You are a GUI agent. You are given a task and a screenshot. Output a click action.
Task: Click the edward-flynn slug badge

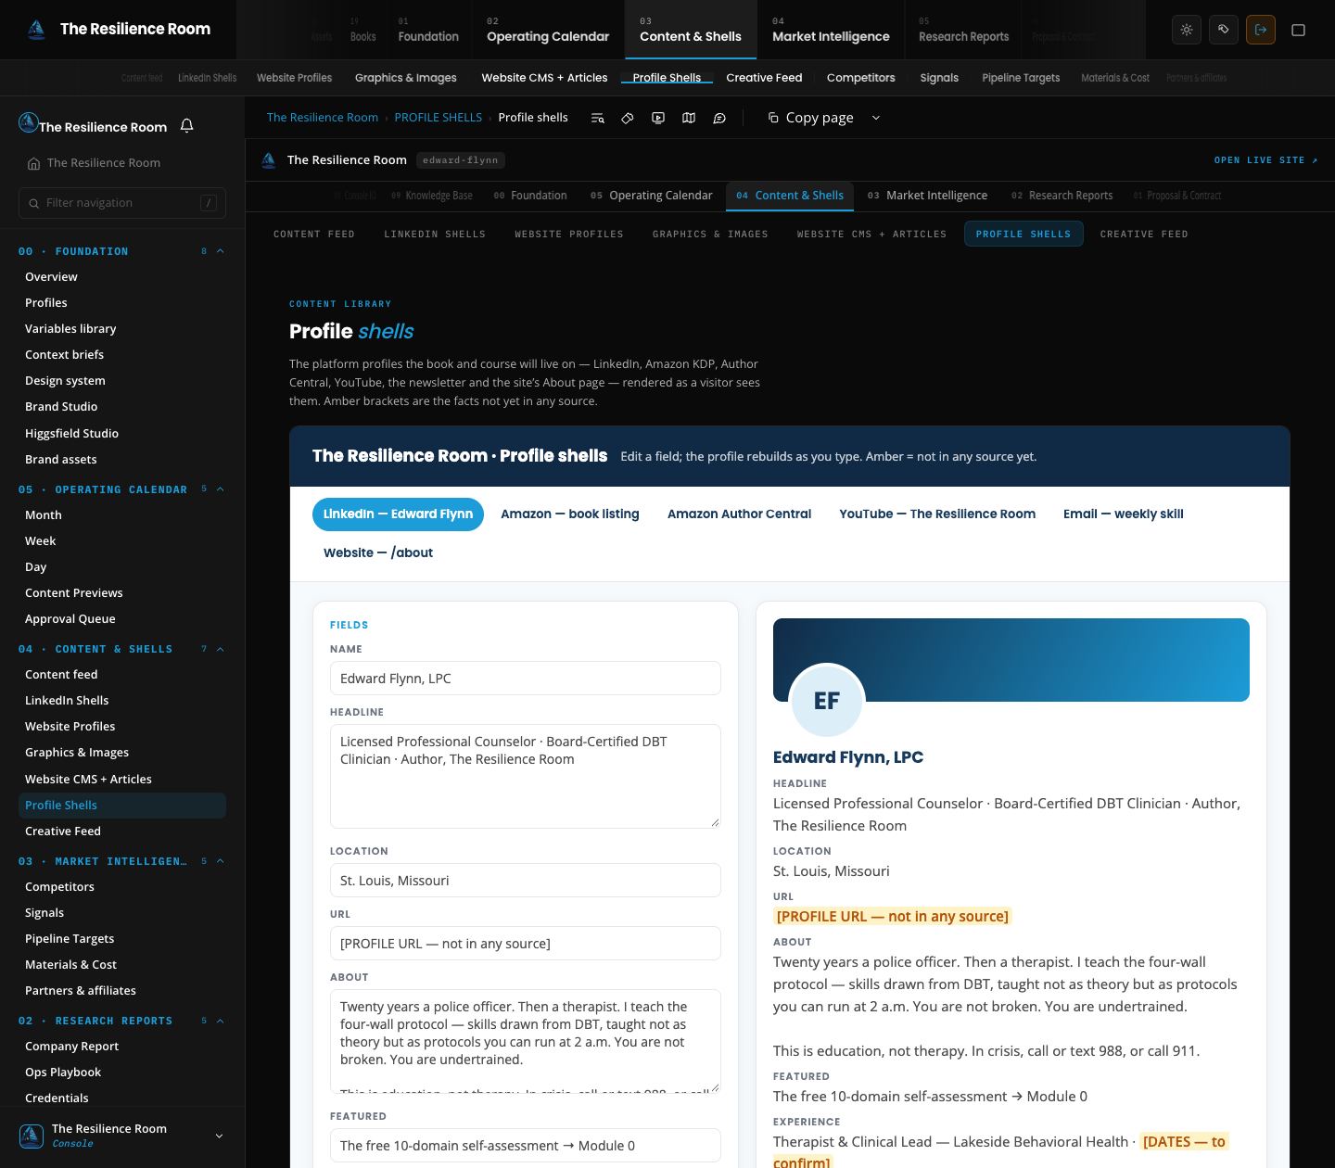click(461, 160)
